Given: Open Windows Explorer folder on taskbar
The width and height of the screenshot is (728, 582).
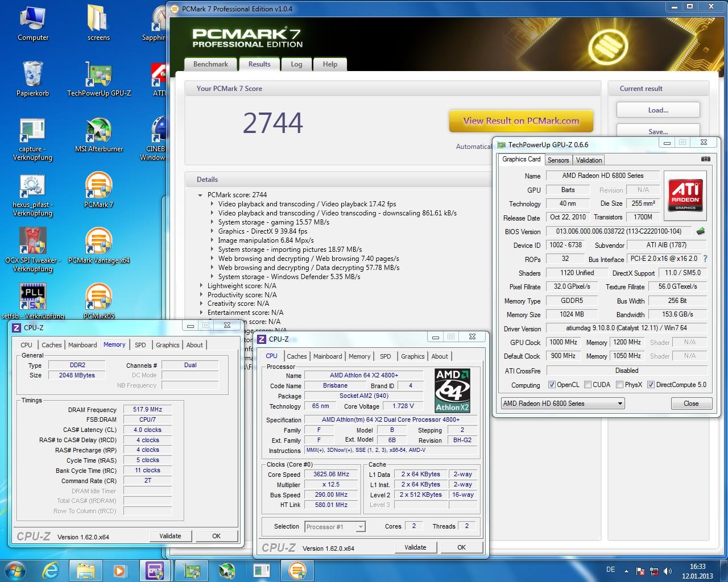Looking at the screenshot, I should (86, 570).
